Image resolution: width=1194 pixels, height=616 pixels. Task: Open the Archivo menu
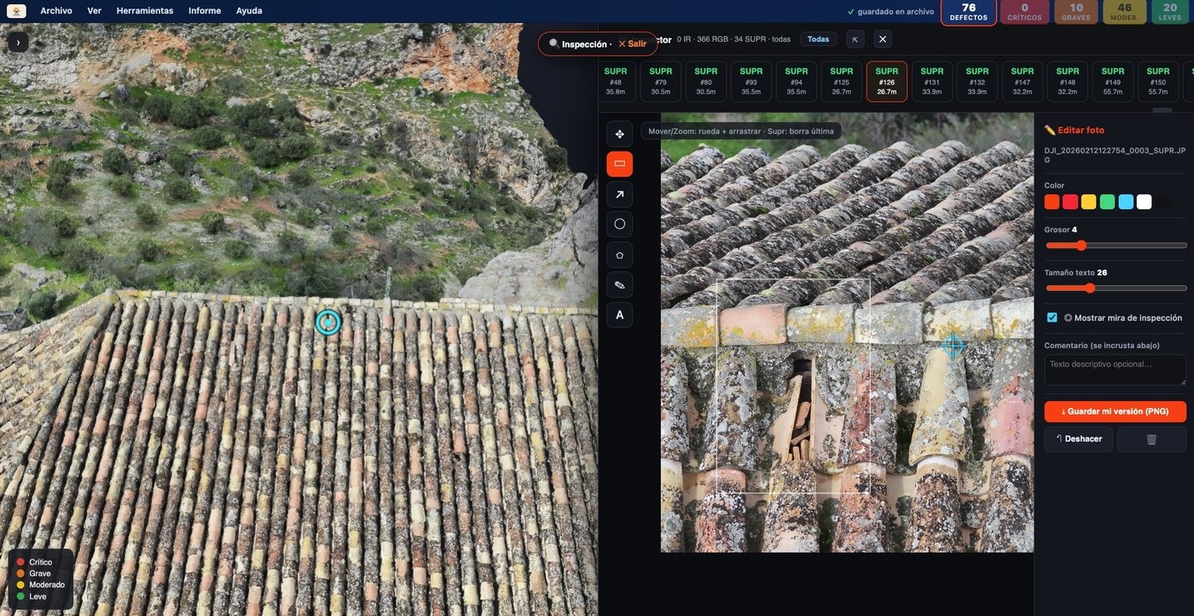click(x=56, y=11)
